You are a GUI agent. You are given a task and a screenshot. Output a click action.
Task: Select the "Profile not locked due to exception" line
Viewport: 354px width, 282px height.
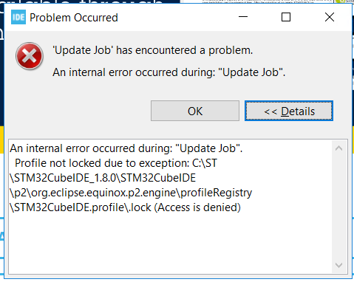tap(116, 163)
